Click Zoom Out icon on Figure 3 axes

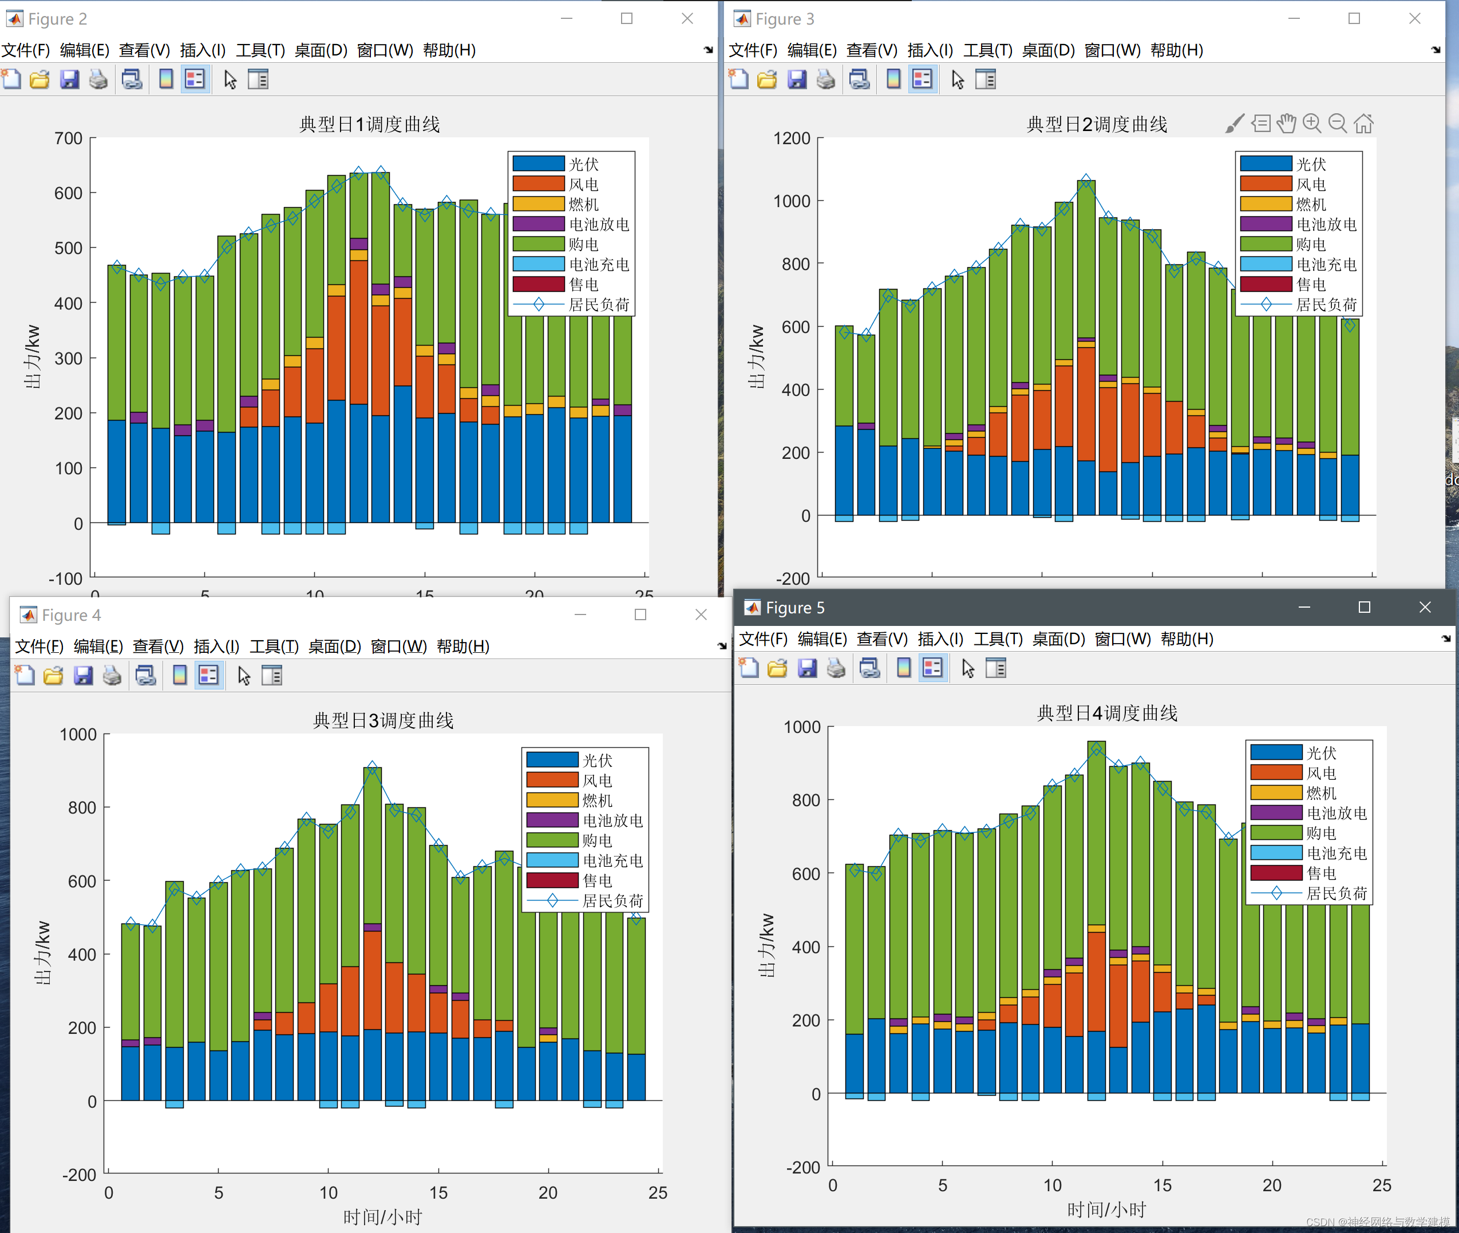tap(1337, 124)
